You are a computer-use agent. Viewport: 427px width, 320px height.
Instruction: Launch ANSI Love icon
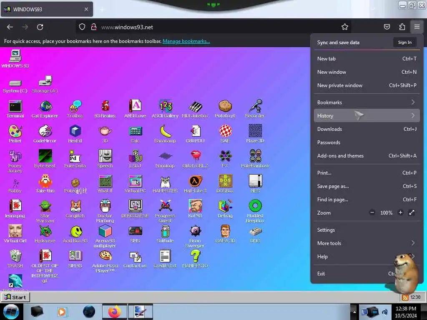pyautogui.click(x=135, y=109)
